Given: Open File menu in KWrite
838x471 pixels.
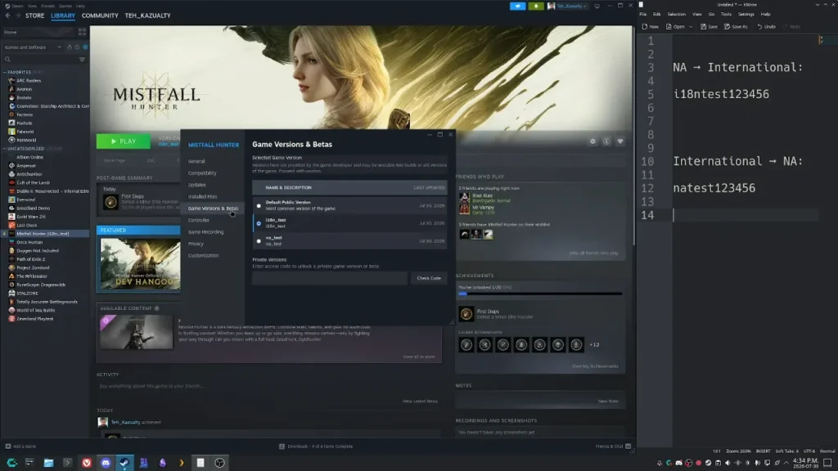Looking at the screenshot, I should coord(643,15).
